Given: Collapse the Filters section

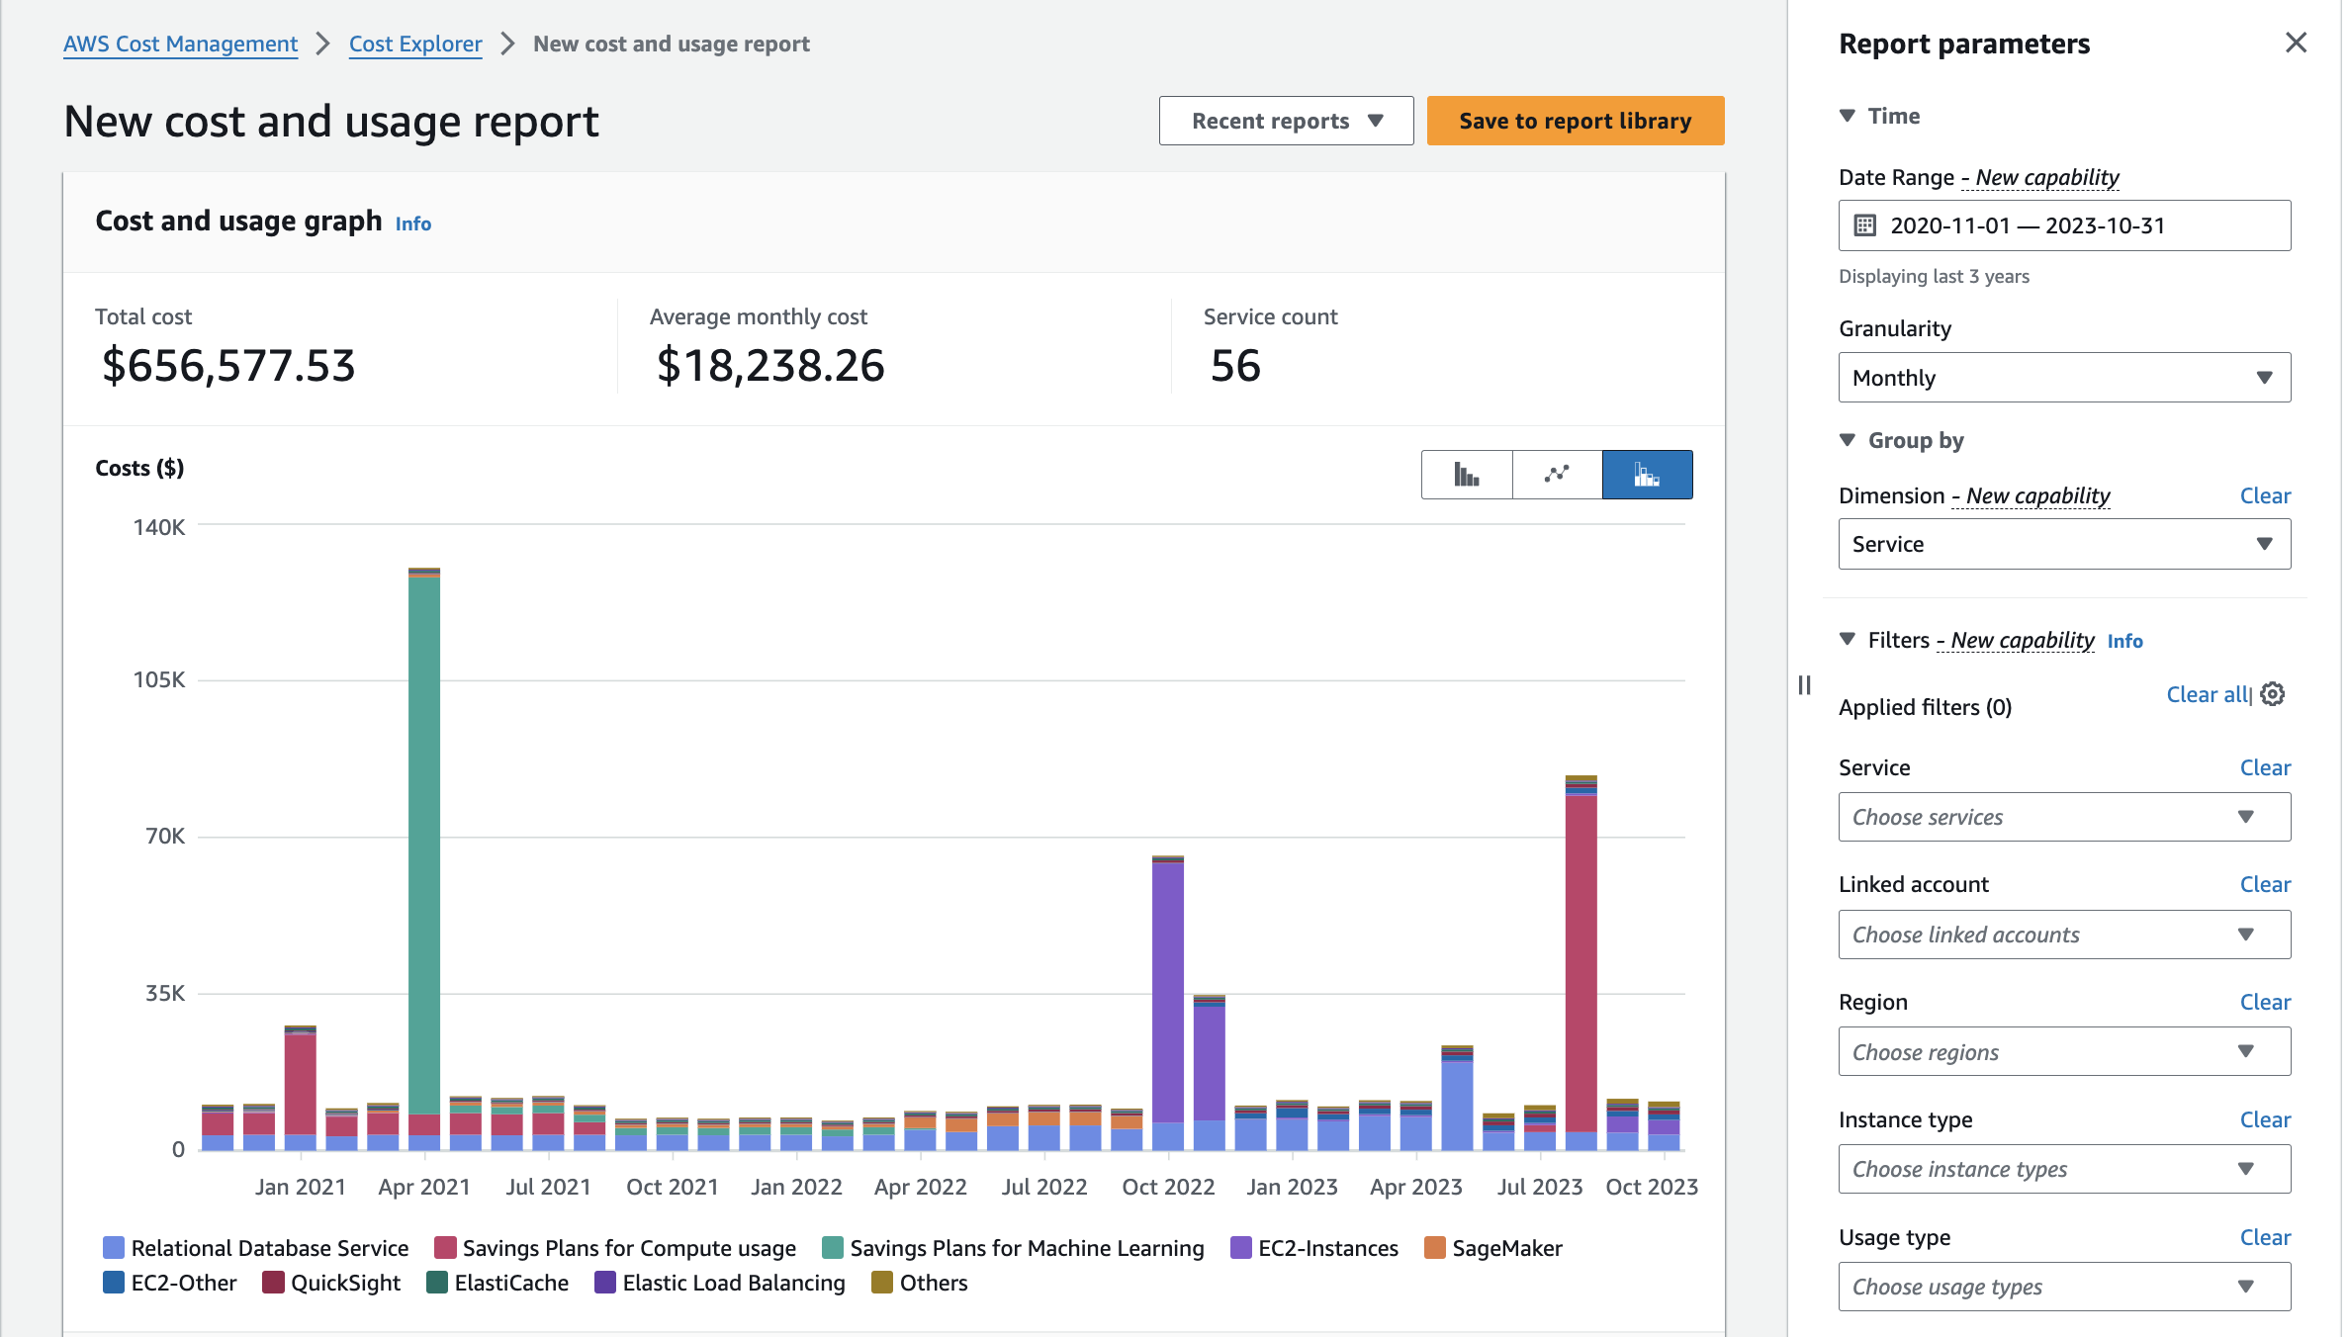Looking at the screenshot, I should 1847,640.
